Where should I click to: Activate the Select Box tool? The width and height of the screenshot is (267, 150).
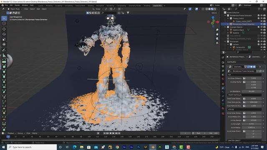pos(4,18)
